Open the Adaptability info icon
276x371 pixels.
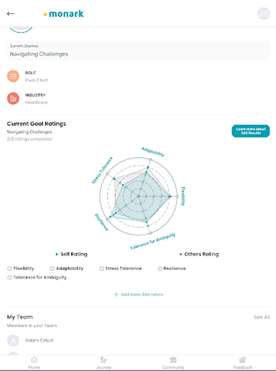tap(52, 269)
